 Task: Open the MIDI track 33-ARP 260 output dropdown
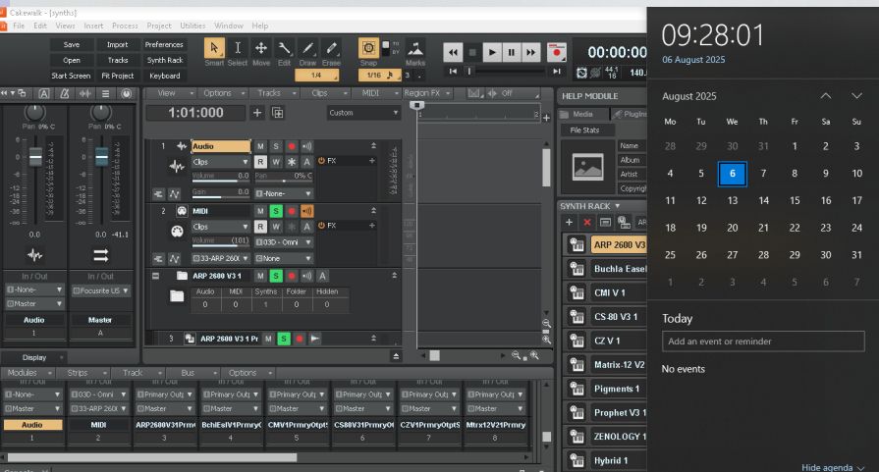[220, 259]
